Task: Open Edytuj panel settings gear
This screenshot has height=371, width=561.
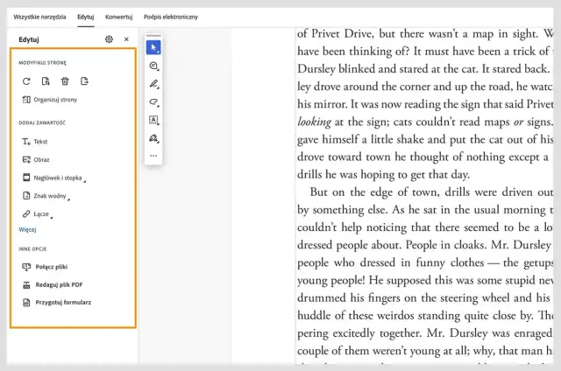Action: pos(109,39)
